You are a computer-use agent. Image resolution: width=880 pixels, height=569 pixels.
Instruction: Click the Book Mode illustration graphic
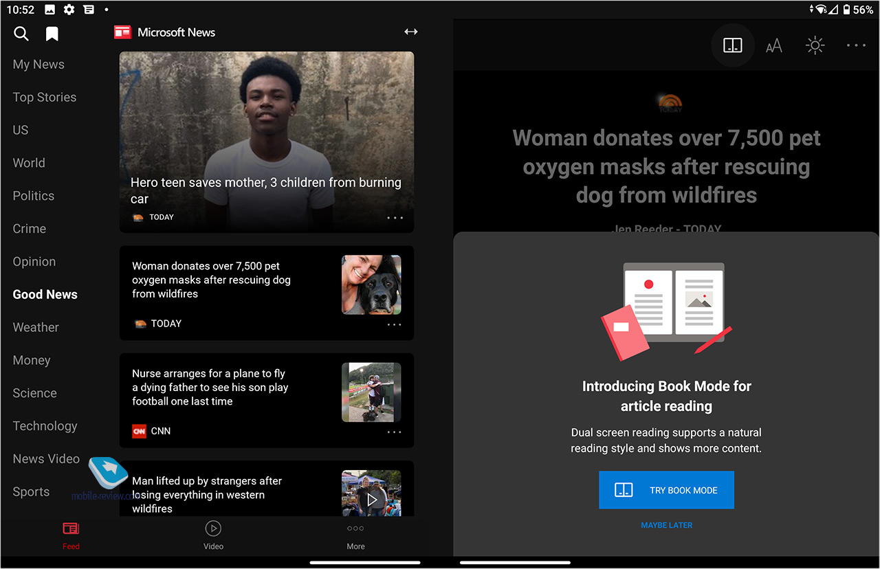pos(666,311)
